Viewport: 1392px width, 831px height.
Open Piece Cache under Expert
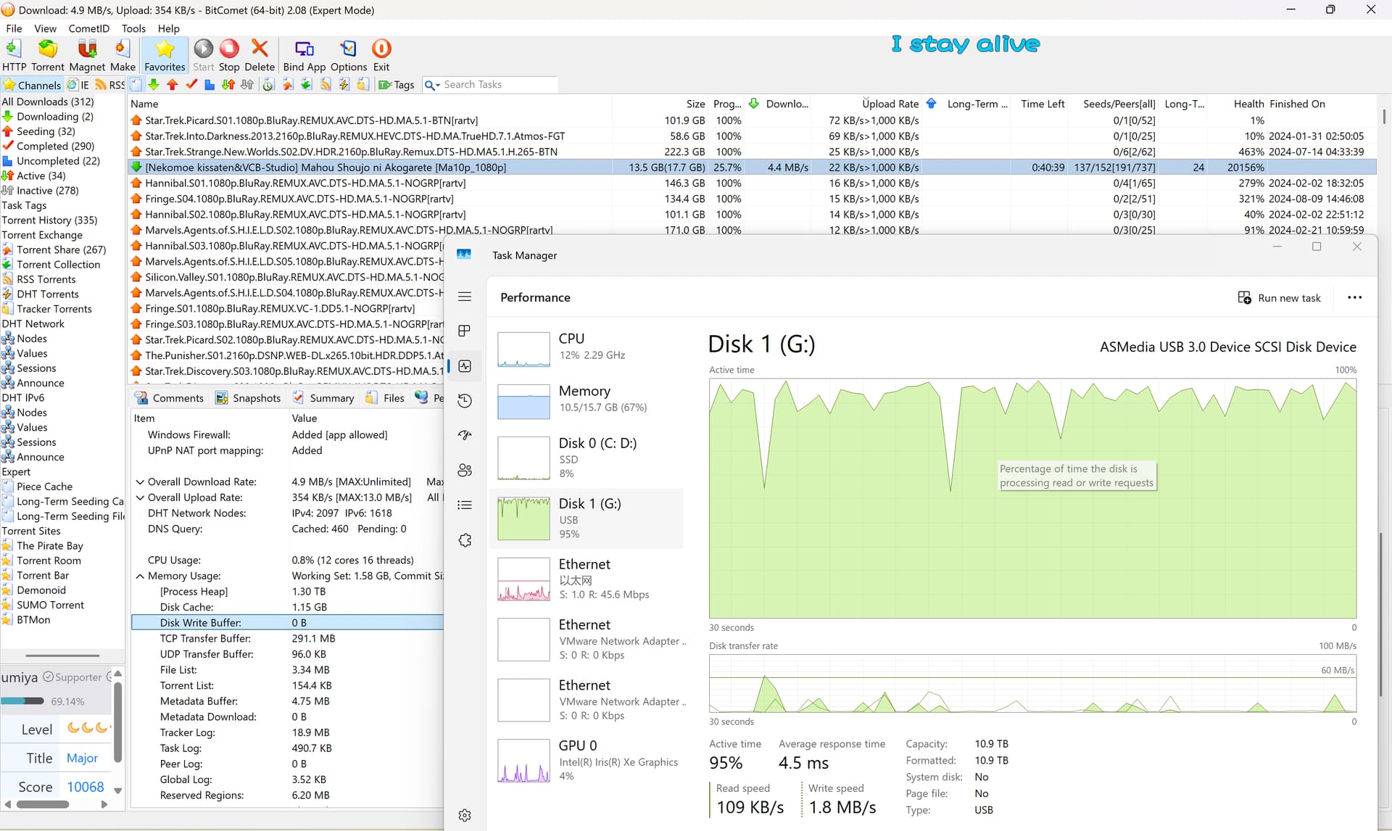click(x=44, y=487)
